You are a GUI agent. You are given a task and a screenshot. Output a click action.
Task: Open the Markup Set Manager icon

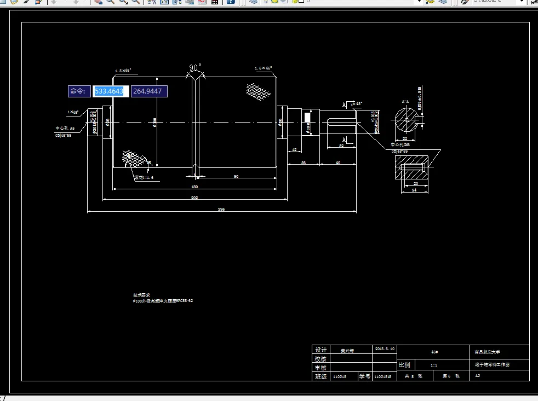tap(202, 2)
